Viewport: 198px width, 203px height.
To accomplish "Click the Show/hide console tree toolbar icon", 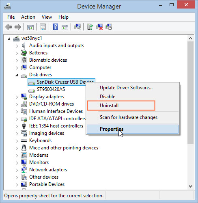I will pyautogui.click(x=30, y=27).
